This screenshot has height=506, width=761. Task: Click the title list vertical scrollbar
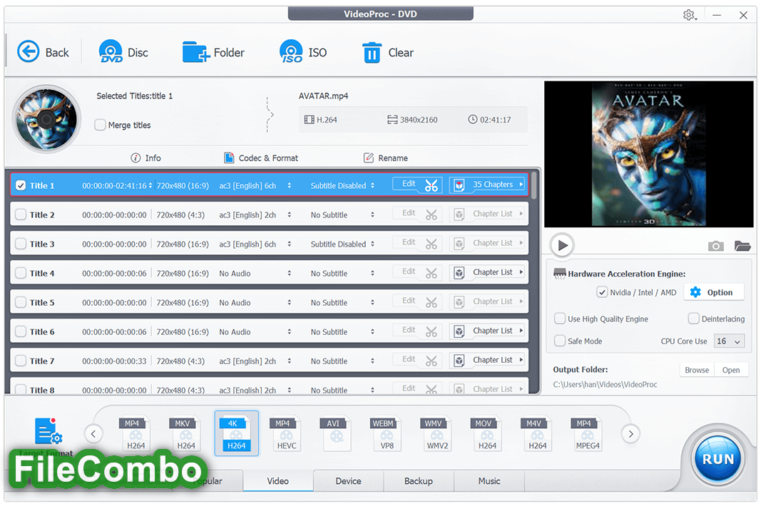[534, 185]
